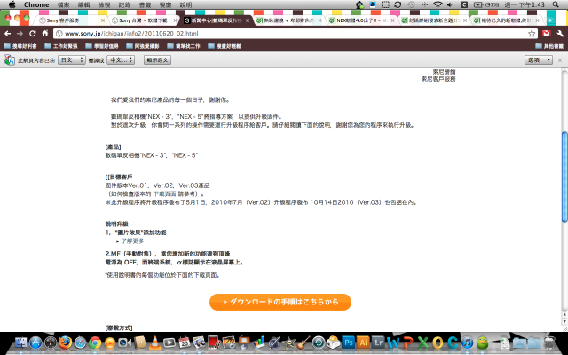
Task: Click the Google Translate bar icon
Action: (x=9, y=60)
